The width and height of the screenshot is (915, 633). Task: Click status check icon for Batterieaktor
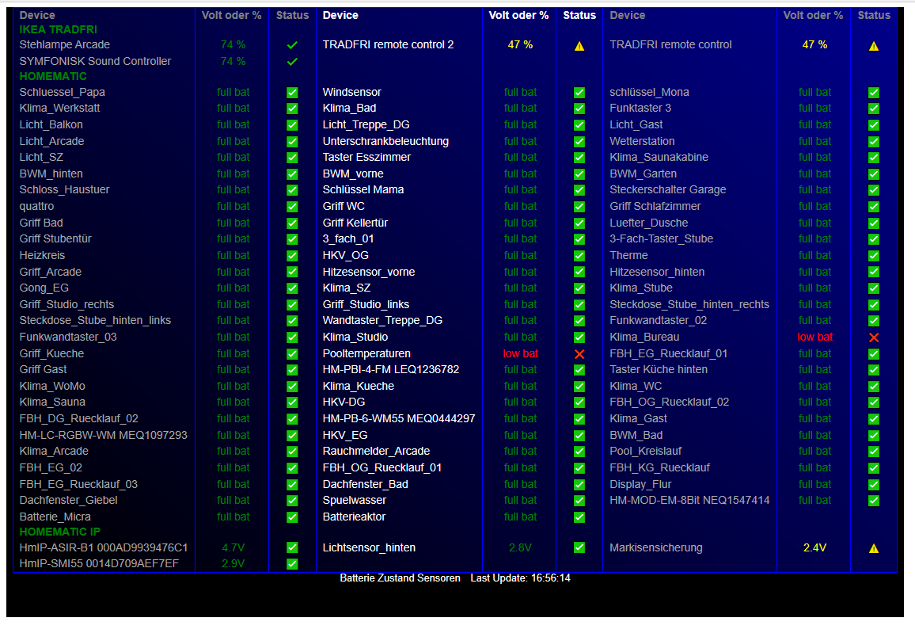tap(579, 517)
